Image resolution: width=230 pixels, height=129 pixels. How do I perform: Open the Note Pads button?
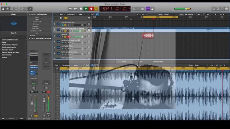tap(218, 9)
